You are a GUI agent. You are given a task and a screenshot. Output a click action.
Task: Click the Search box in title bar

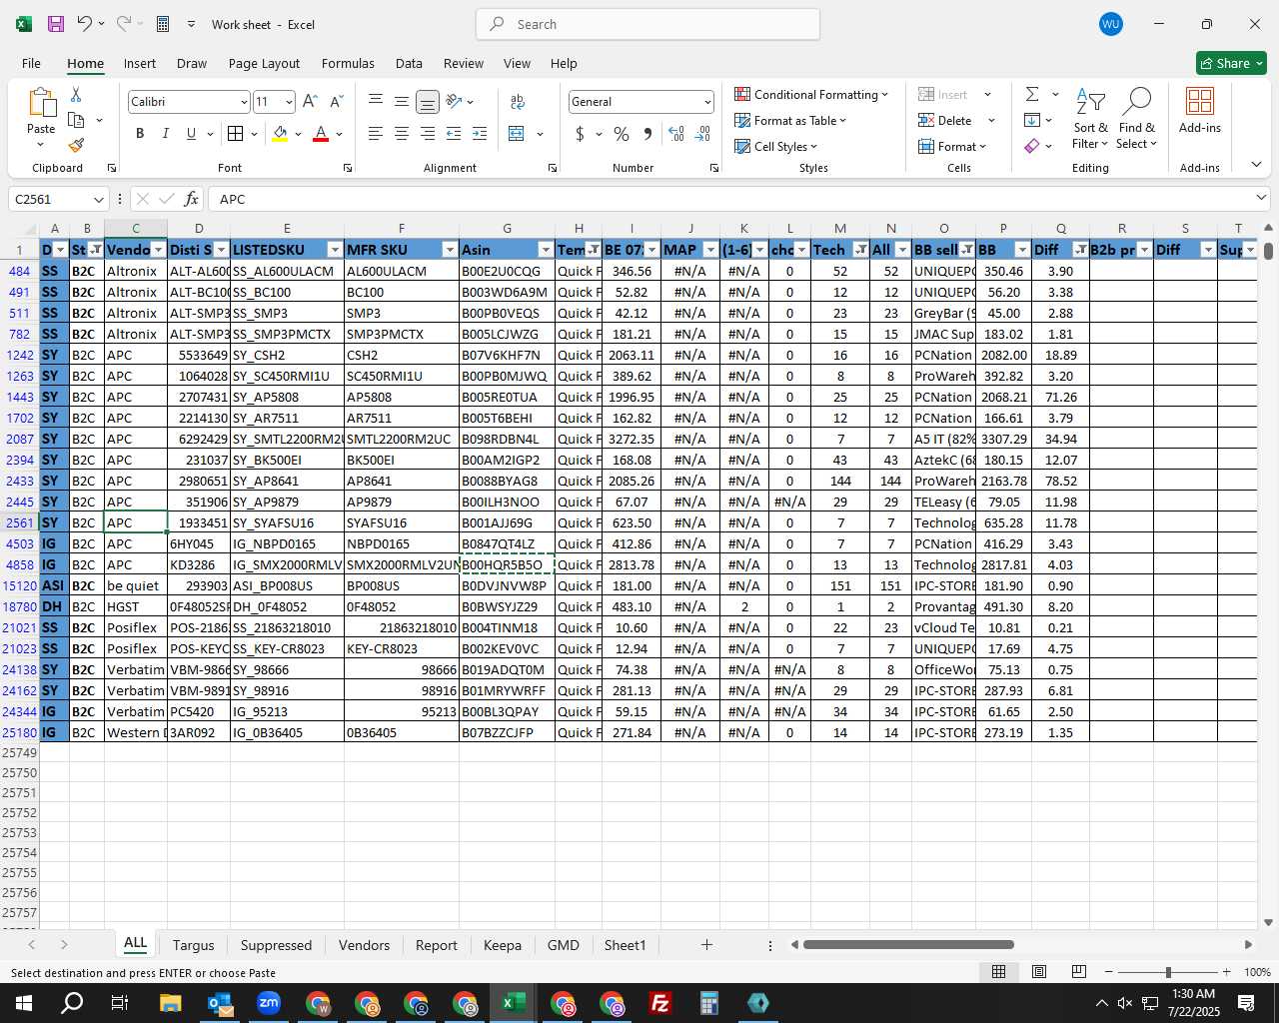tap(647, 24)
